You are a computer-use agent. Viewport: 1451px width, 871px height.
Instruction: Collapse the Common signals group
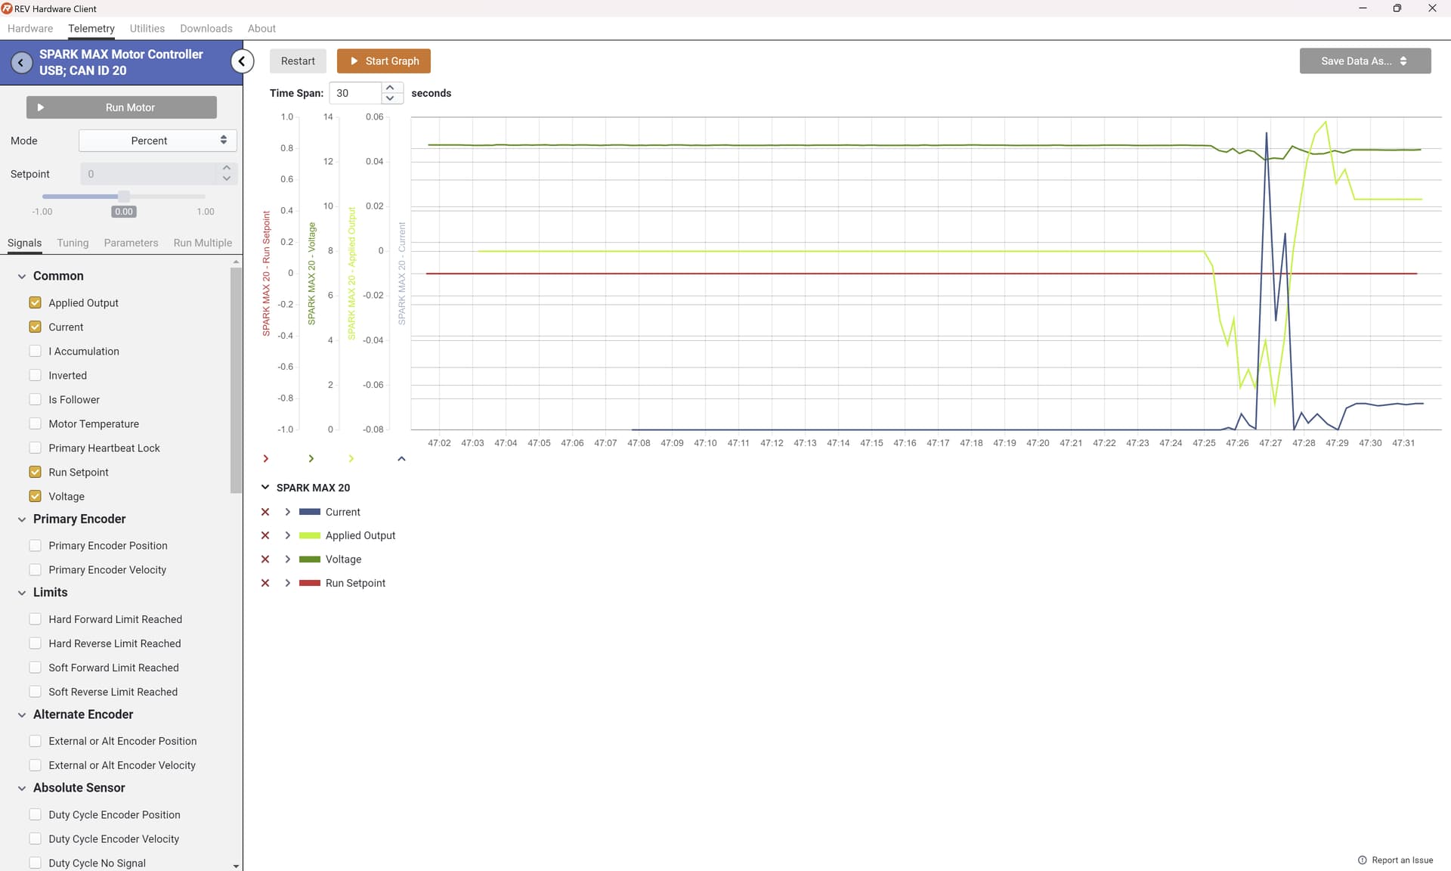(22, 277)
